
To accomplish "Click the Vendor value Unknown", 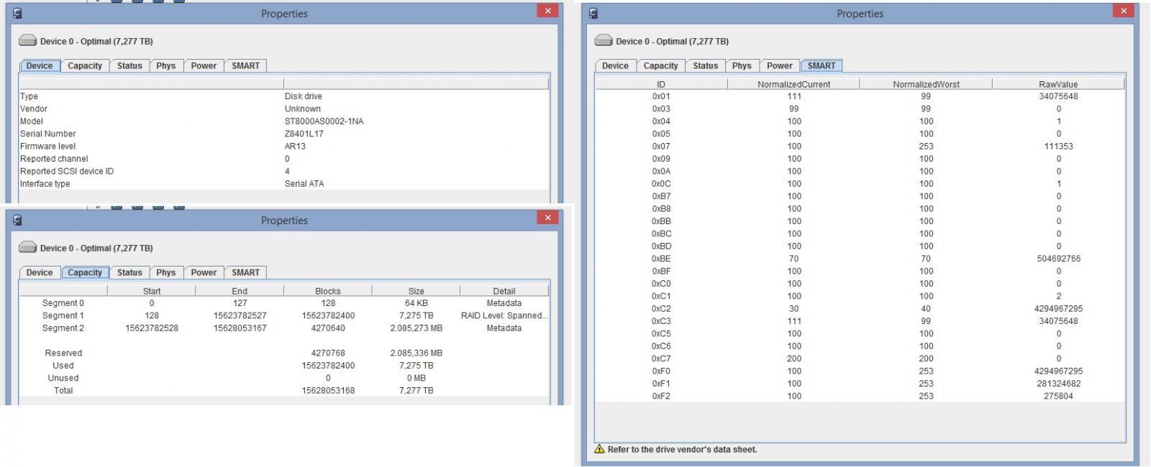I will (x=303, y=109).
